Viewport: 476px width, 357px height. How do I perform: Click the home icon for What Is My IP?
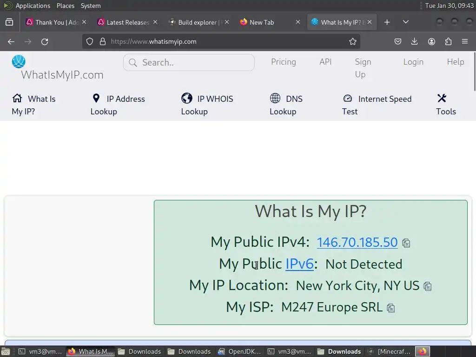tap(17, 99)
